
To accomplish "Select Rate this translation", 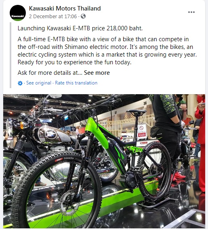I will (76, 83).
